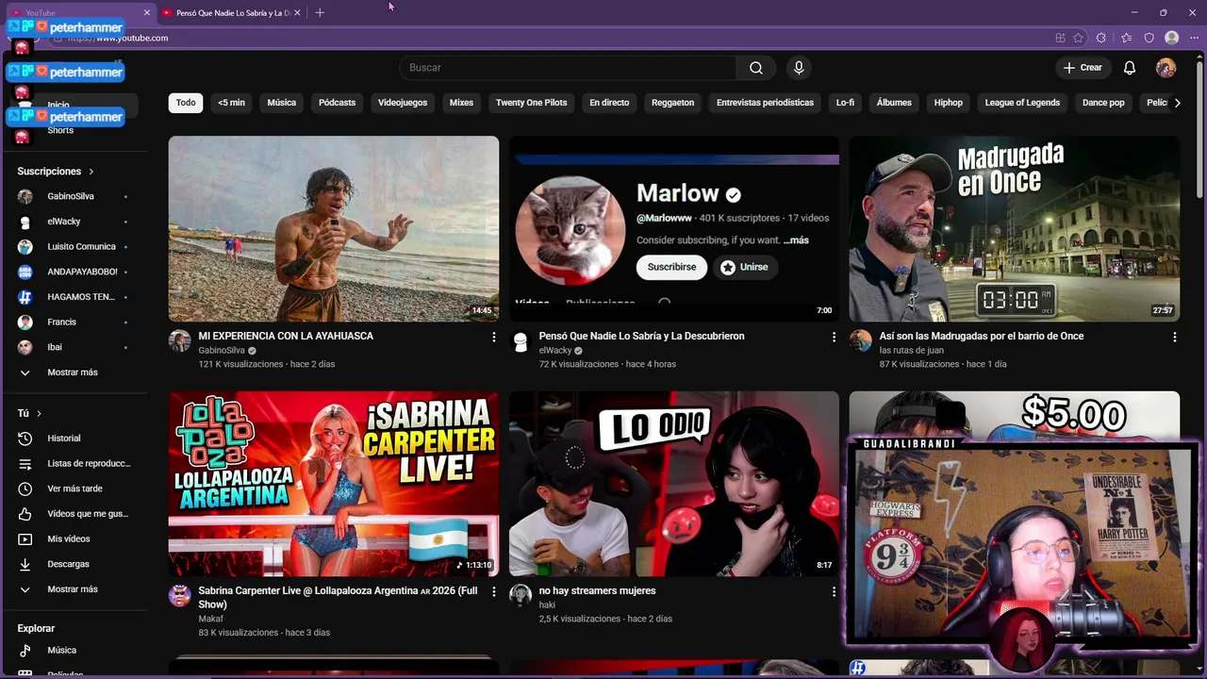The image size is (1207, 679).
Task: Open the notifications bell
Action: click(1130, 68)
